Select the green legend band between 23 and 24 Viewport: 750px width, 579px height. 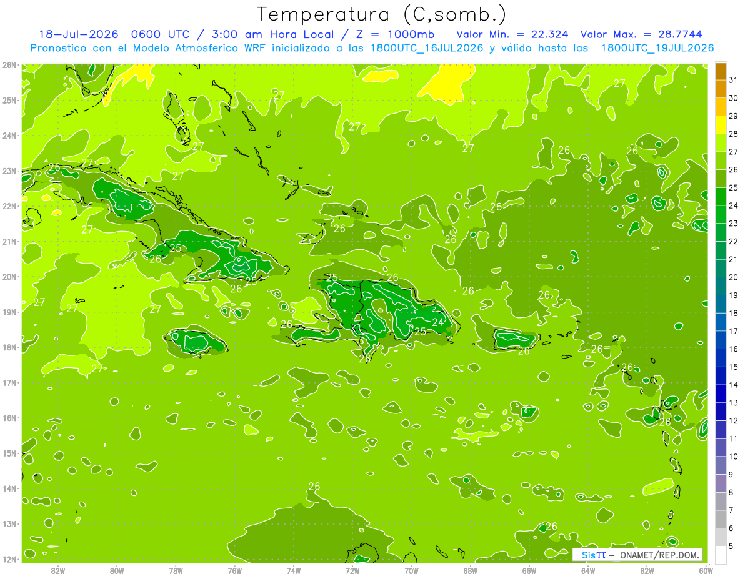pos(721,214)
